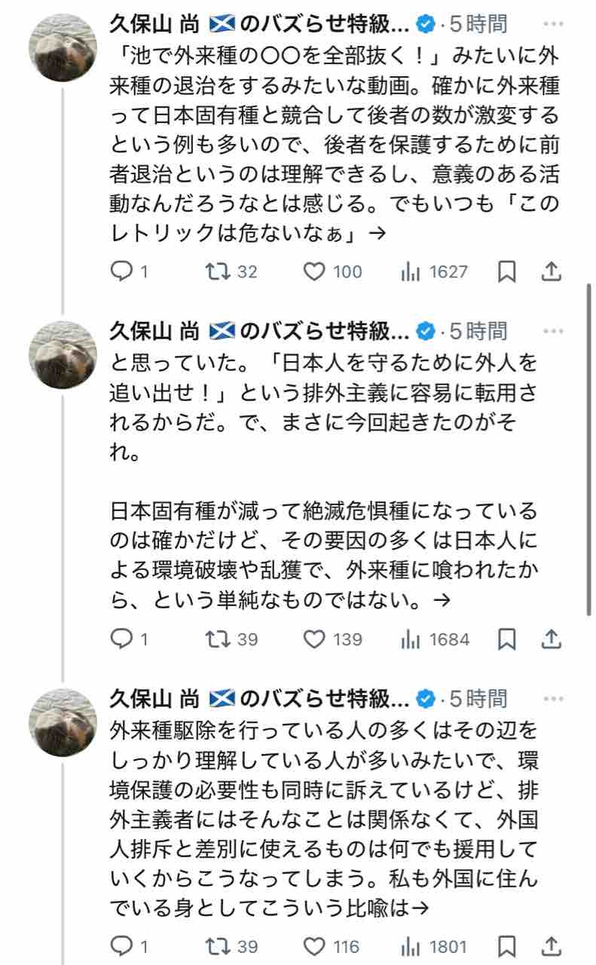Open 久保山 尚 profile name on first tweet
This screenshot has height=965, width=596.
click(x=155, y=25)
